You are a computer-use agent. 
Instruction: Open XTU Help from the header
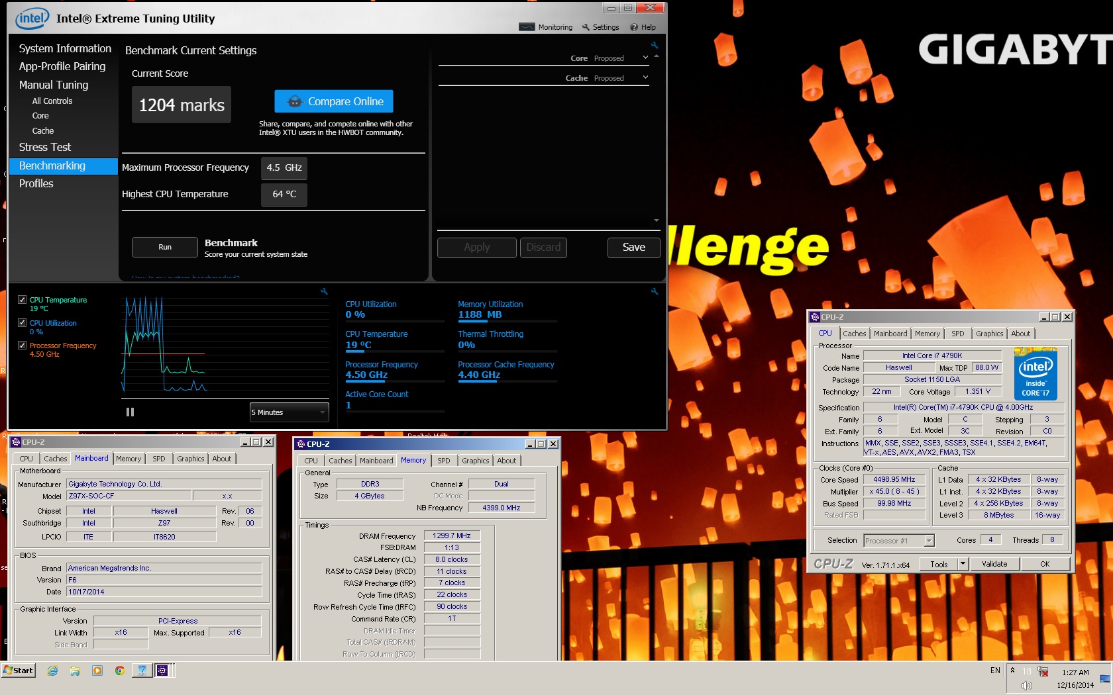pos(643,27)
